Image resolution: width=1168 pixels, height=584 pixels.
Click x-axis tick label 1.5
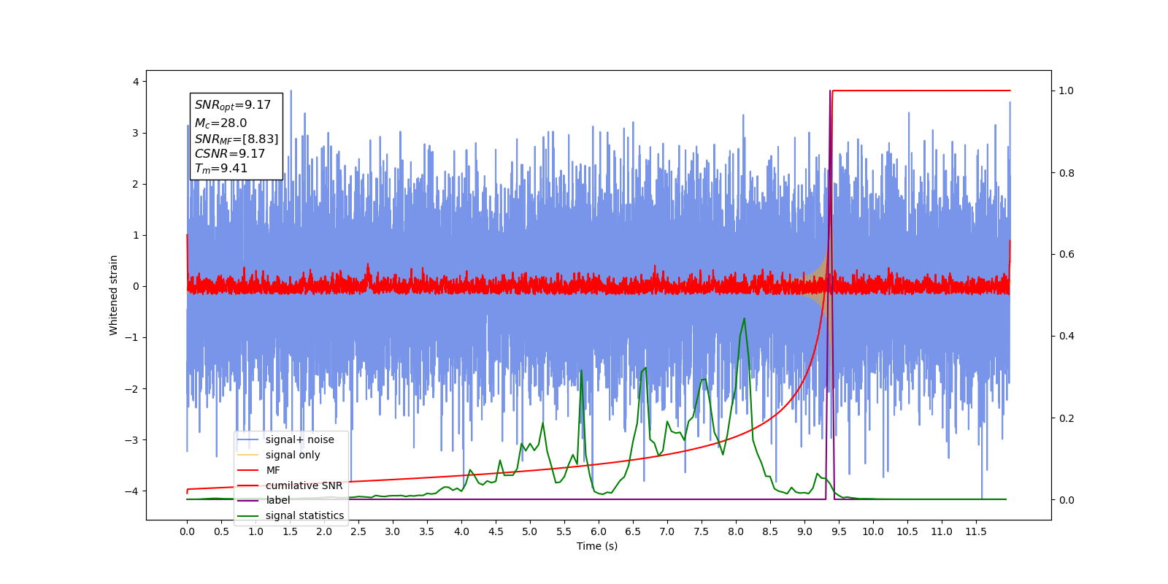pyautogui.click(x=290, y=531)
